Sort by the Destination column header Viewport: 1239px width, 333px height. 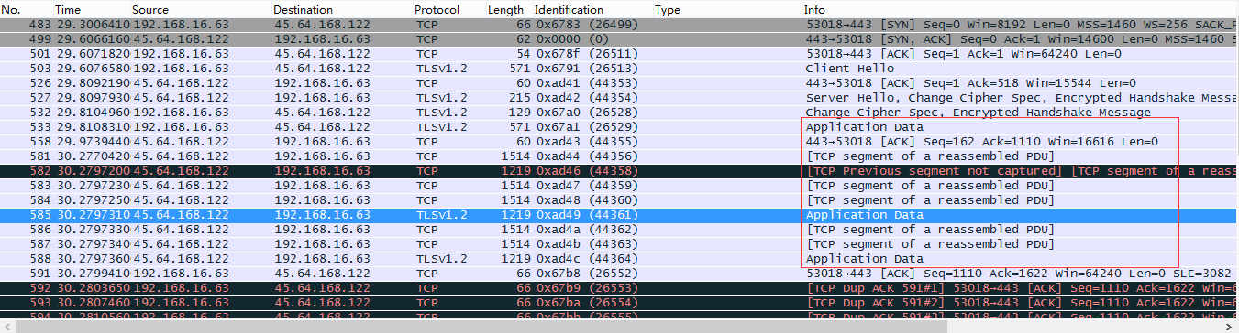point(304,9)
